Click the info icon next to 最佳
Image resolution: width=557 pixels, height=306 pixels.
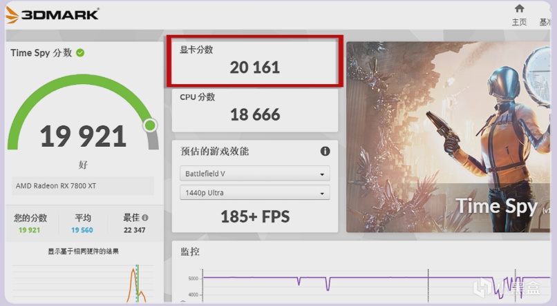(145, 218)
